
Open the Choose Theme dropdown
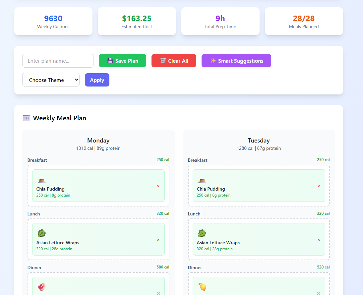(51, 80)
